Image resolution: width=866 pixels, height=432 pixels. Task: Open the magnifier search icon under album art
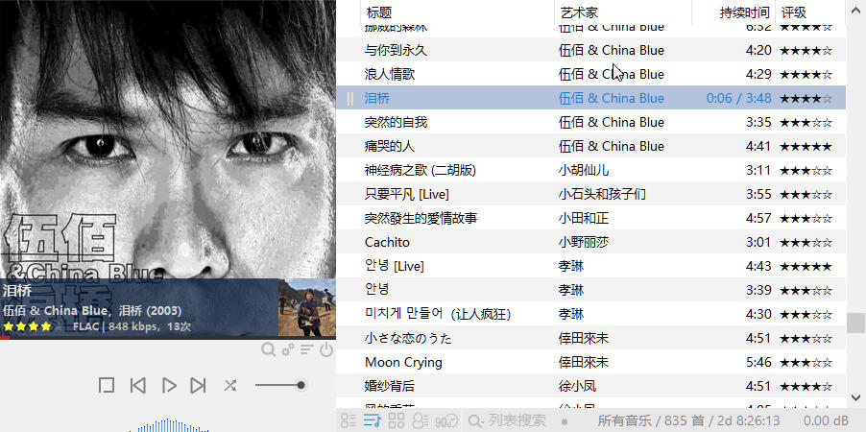click(268, 349)
